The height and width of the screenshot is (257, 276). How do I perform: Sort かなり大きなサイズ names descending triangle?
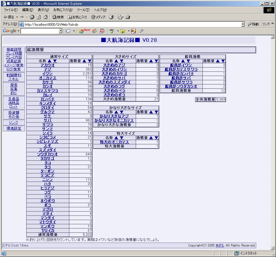pos(122,112)
